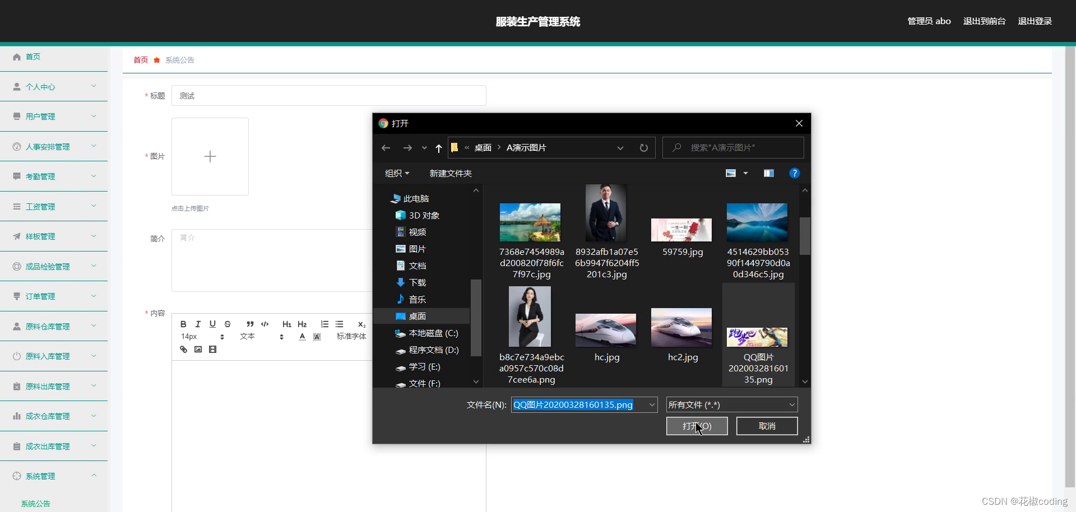Insert a blockquote in the editor
This screenshot has width=1076, height=512.
click(x=250, y=324)
